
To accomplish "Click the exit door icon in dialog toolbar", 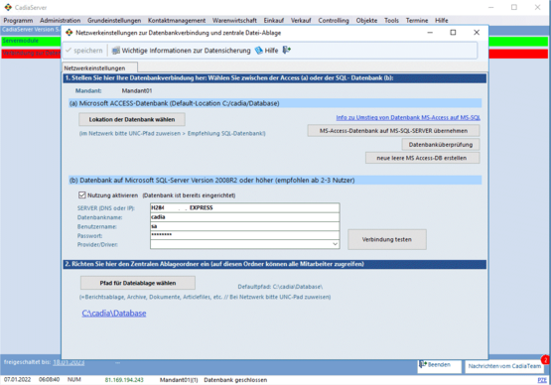I will tap(287, 51).
